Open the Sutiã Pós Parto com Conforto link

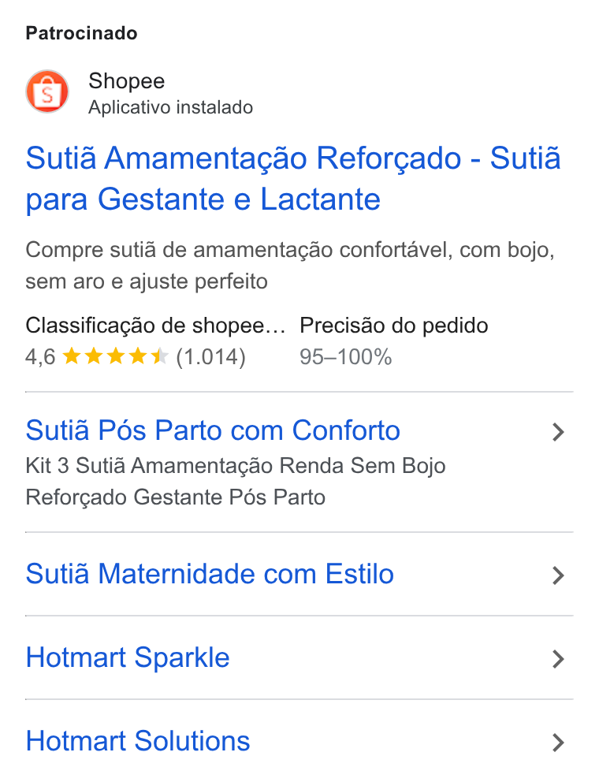tap(213, 430)
